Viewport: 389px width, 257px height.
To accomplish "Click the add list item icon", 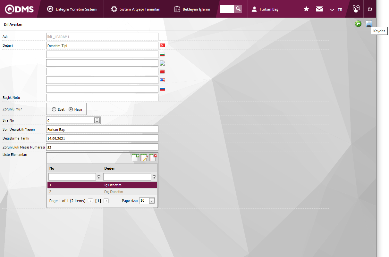I will (x=135, y=157).
